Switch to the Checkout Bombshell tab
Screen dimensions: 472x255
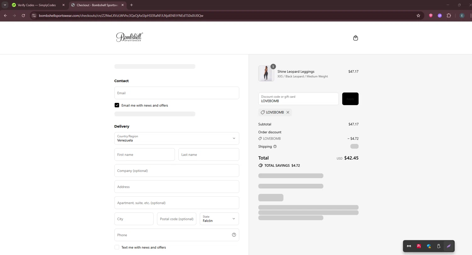[97, 5]
